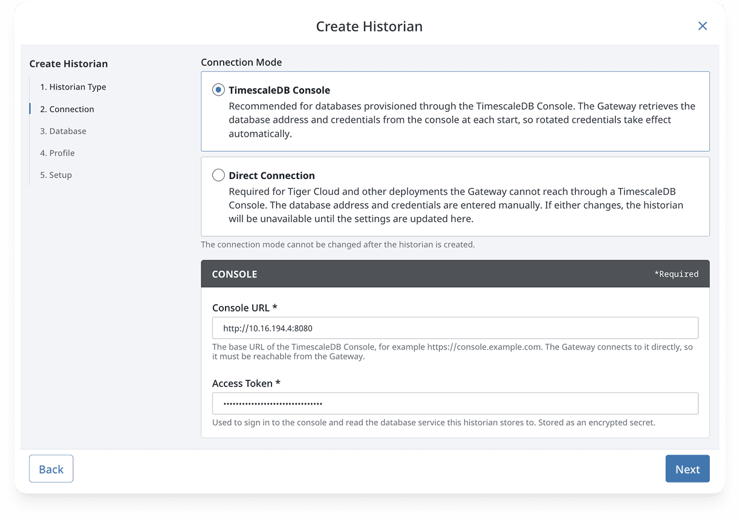
Task: Open step 4. Profile
Action: [57, 153]
